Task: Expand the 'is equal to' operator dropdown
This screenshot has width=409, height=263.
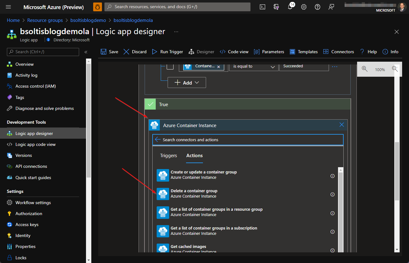Action: point(253,66)
